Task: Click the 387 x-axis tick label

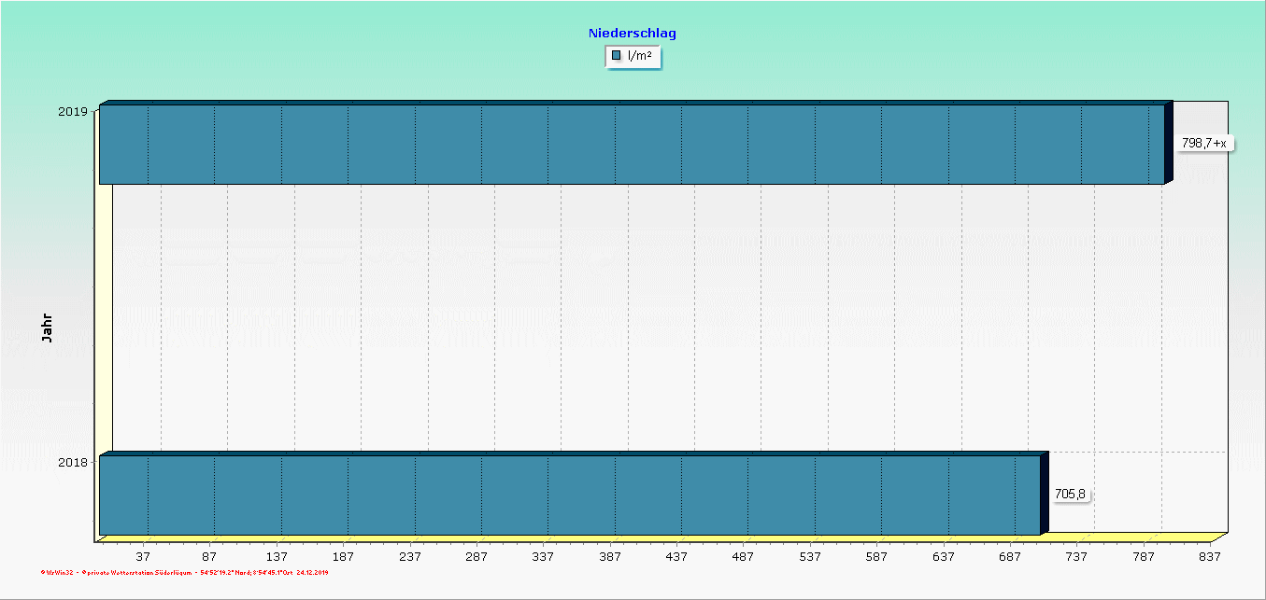Action: (610, 556)
